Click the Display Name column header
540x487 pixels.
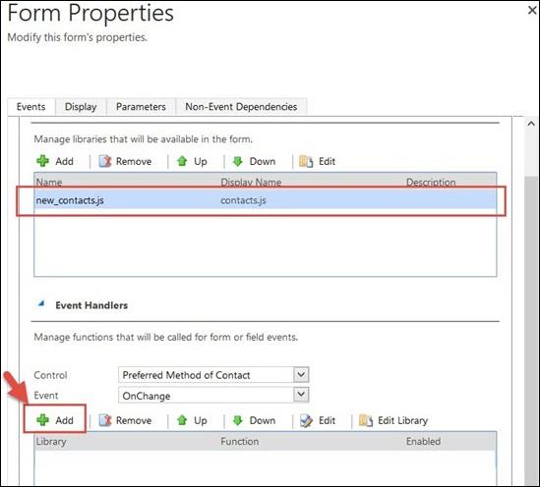click(251, 183)
